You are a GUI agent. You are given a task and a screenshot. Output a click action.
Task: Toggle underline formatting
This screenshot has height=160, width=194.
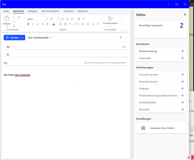click(38, 24)
